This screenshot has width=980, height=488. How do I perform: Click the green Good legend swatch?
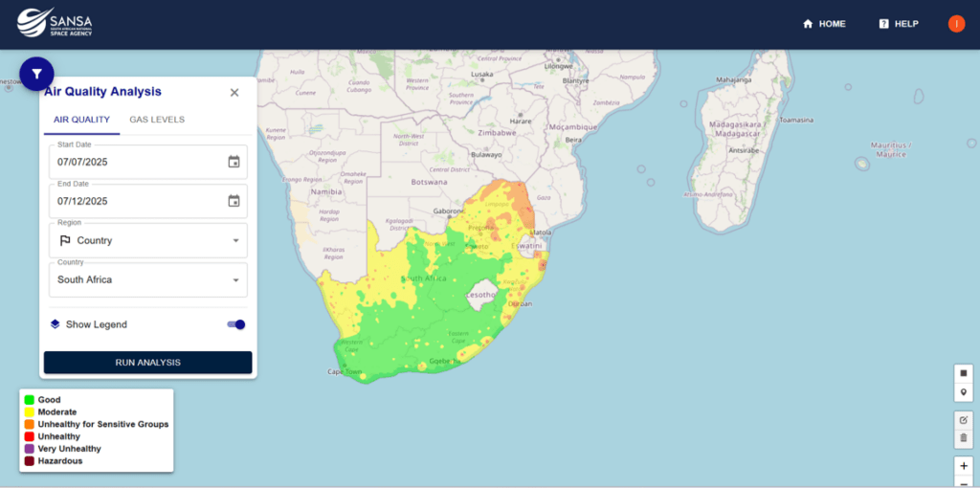tap(30, 400)
